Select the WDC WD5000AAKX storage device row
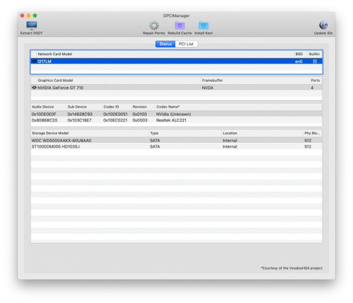Image resolution: width=353 pixels, height=303 pixels. coord(176,141)
